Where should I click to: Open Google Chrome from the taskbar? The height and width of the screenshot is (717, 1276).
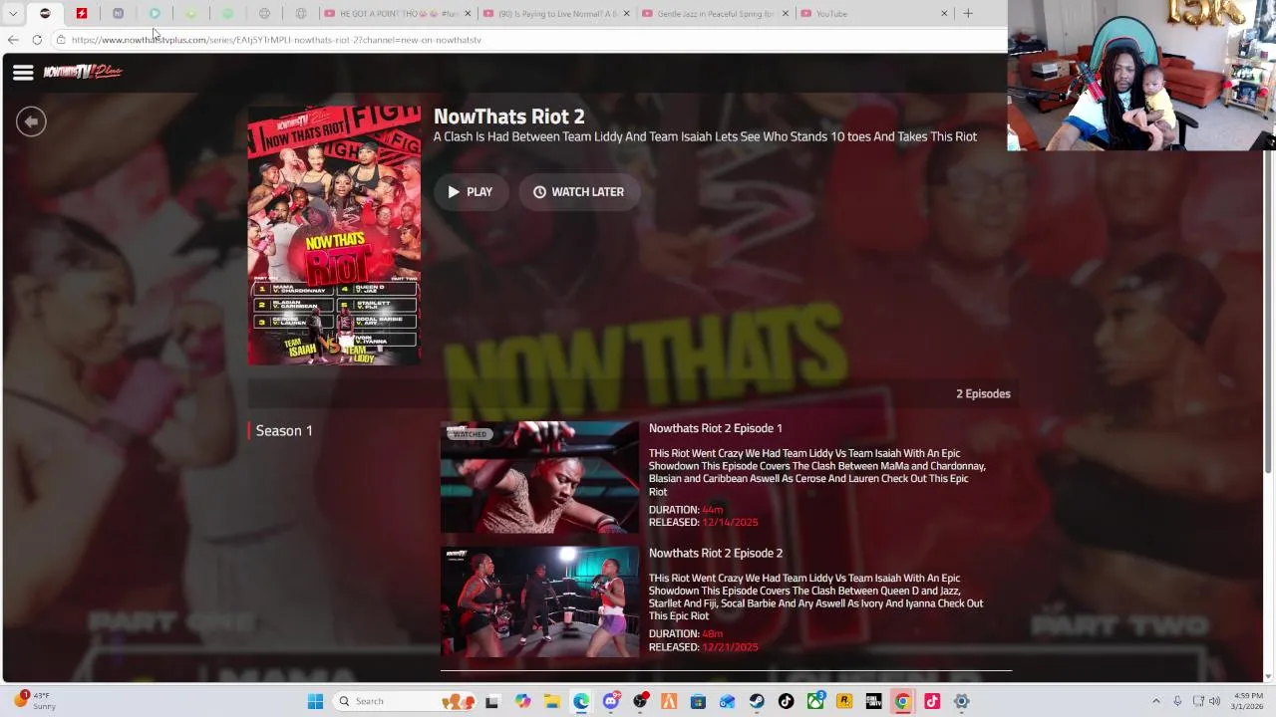pos(902,701)
